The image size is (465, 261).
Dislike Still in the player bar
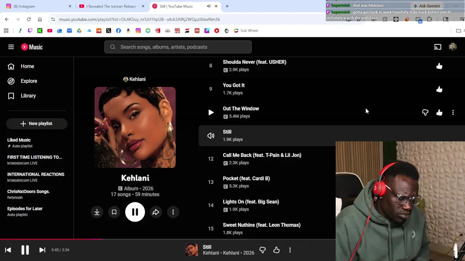[263, 250]
